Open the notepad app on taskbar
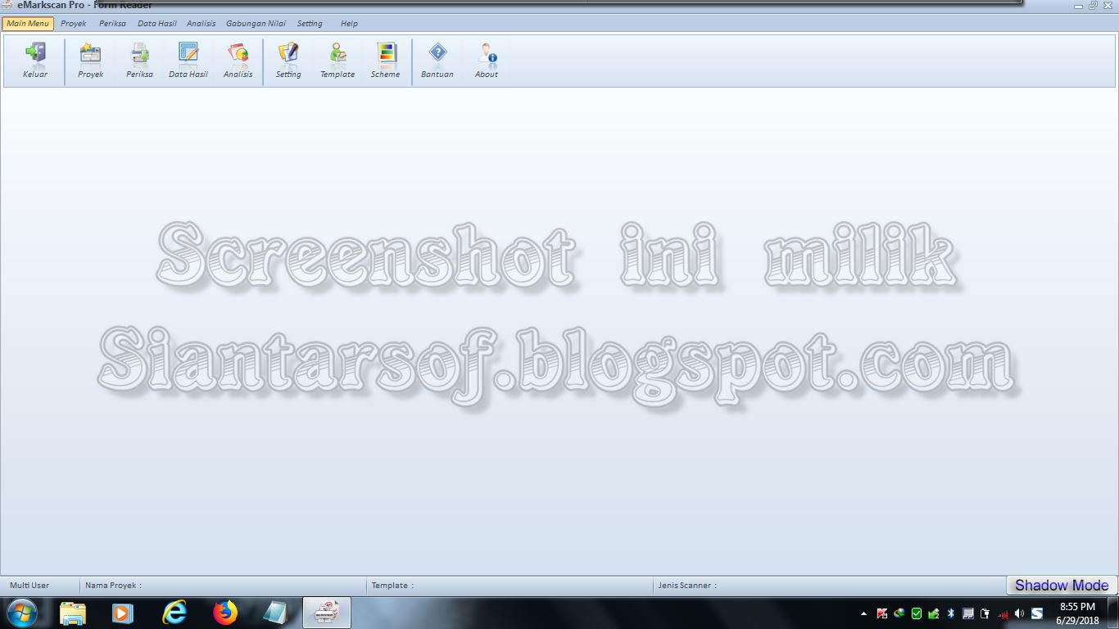The height and width of the screenshot is (629, 1119). 275,613
